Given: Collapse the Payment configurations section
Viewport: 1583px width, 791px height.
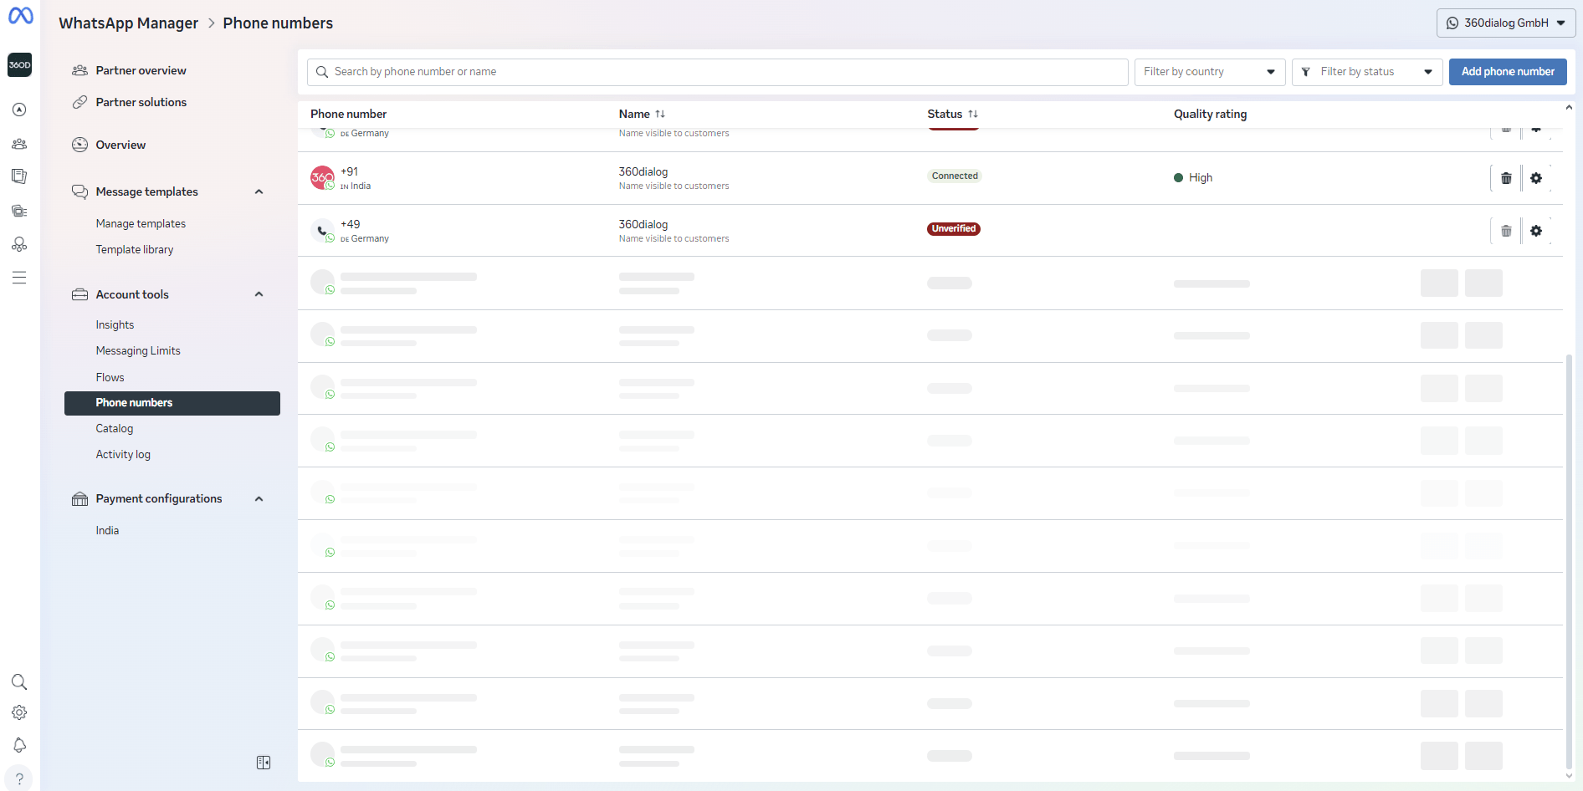Looking at the screenshot, I should pyautogui.click(x=259, y=499).
